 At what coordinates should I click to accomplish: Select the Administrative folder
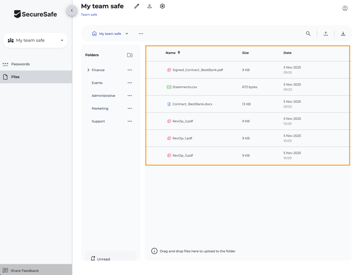[x=103, y=96]
